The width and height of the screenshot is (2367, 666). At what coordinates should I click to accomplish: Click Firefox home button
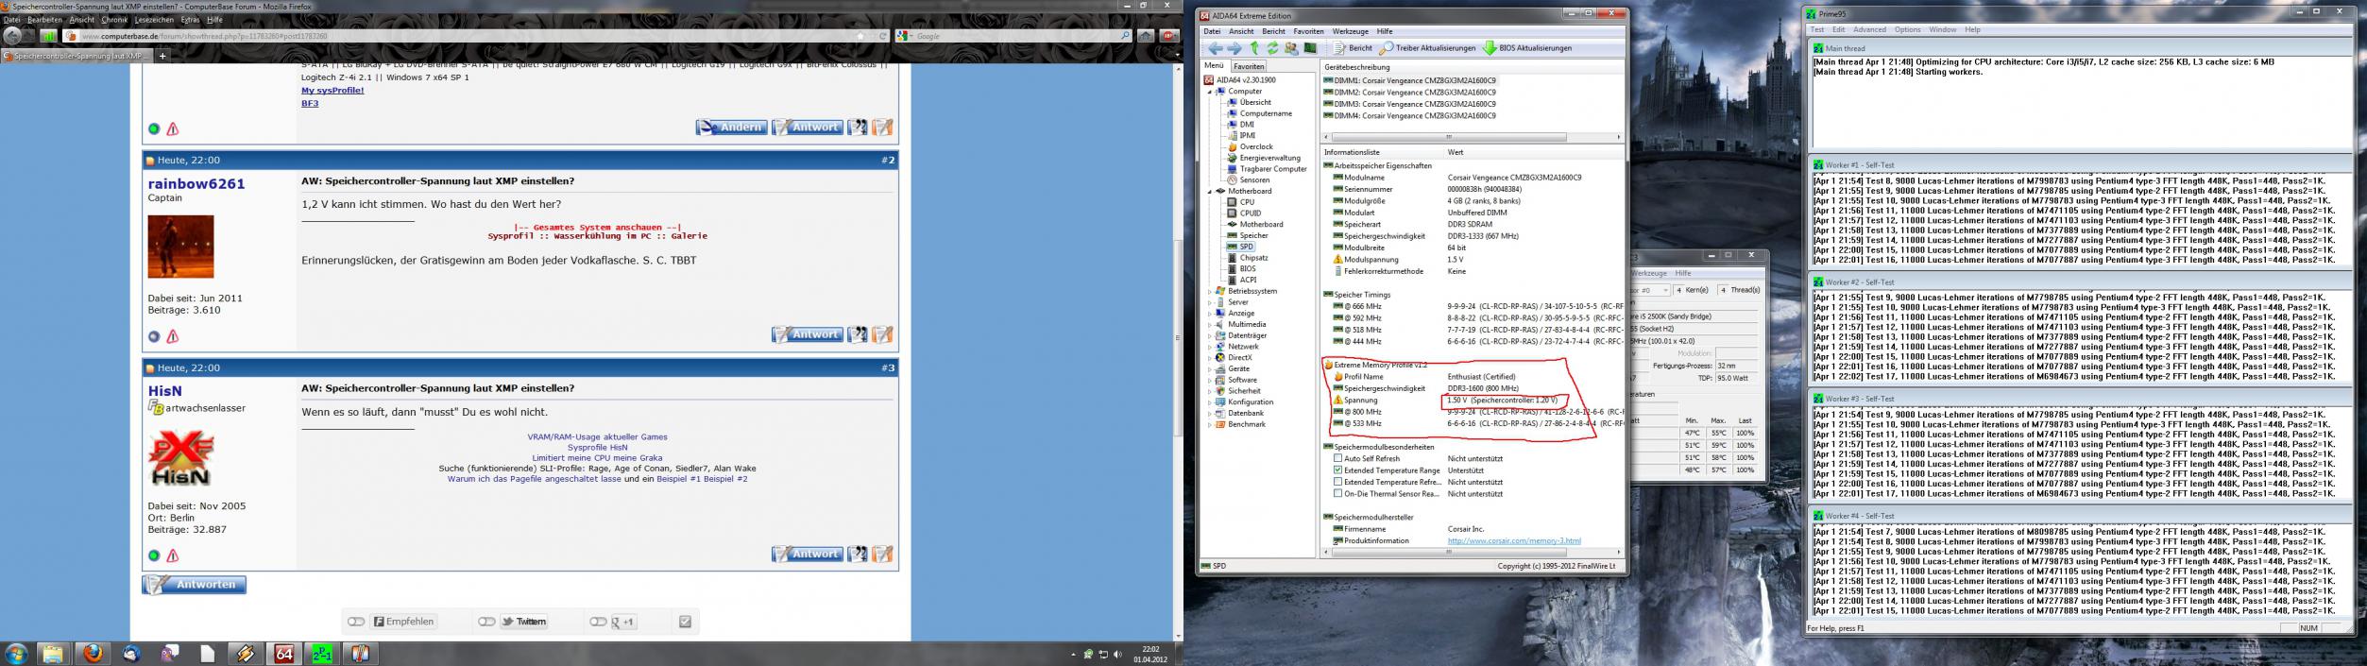(1146, 36)
